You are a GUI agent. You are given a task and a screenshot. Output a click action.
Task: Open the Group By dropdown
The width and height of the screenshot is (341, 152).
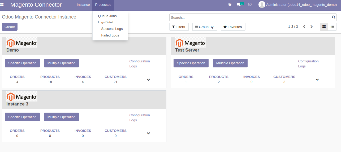tap(204, 27)
